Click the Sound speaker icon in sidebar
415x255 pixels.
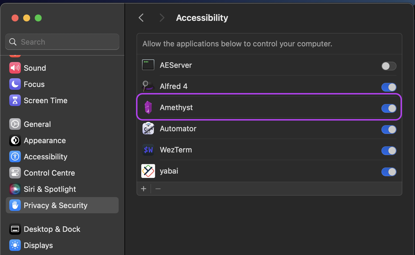point(15,68)
